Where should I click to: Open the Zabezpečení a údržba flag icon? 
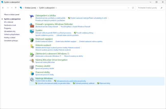[32, 17]
